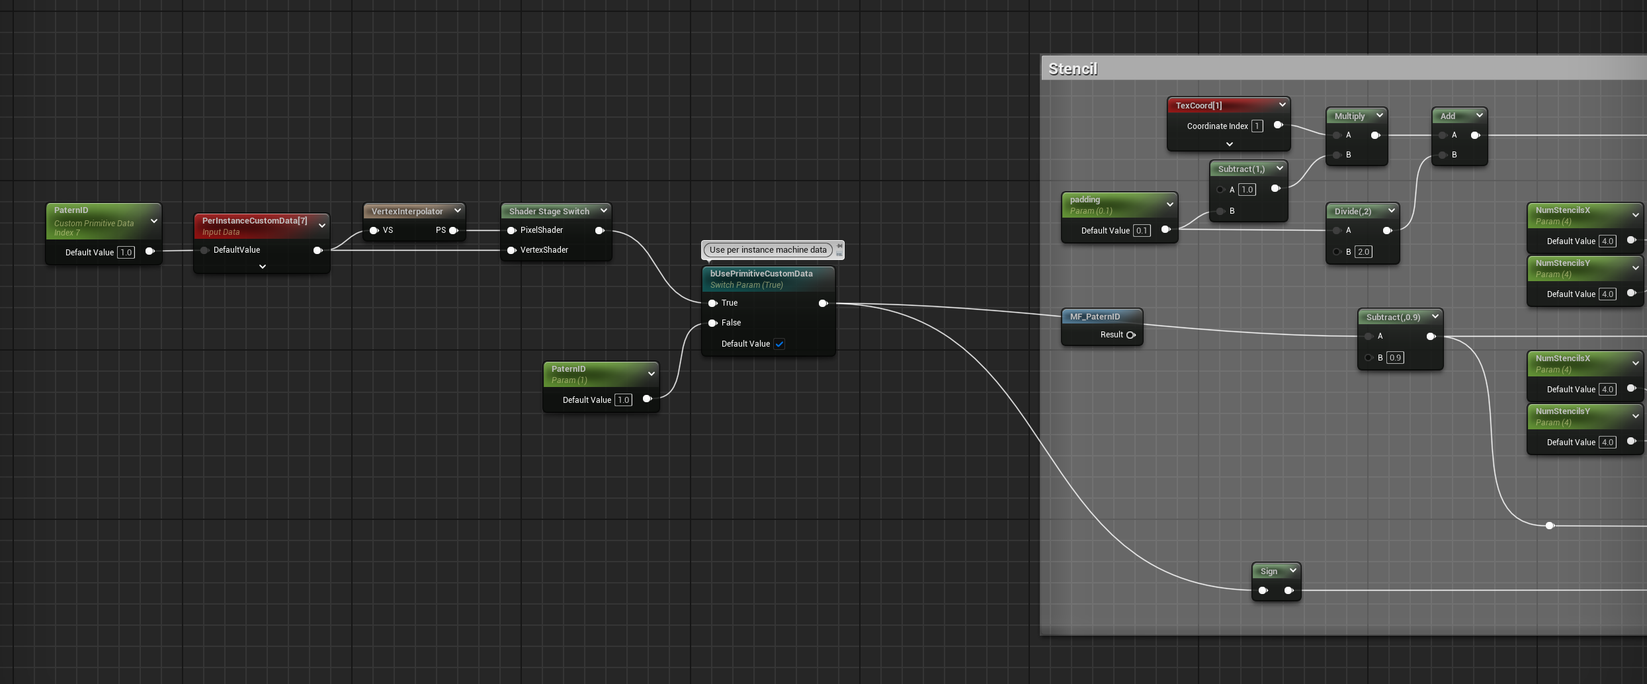Viewport: 1647px width, 684px height.
Task: Click the Result pin on MF_PaternID
Action: (x=1131, y=335)
